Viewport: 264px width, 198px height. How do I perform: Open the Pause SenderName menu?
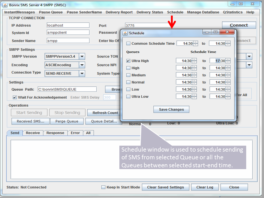84,12
